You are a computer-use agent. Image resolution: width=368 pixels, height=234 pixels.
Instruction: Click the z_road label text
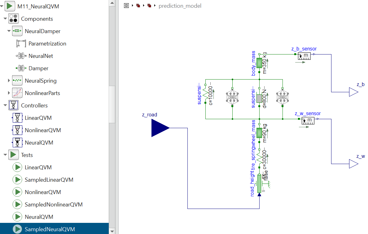(150, 115)
